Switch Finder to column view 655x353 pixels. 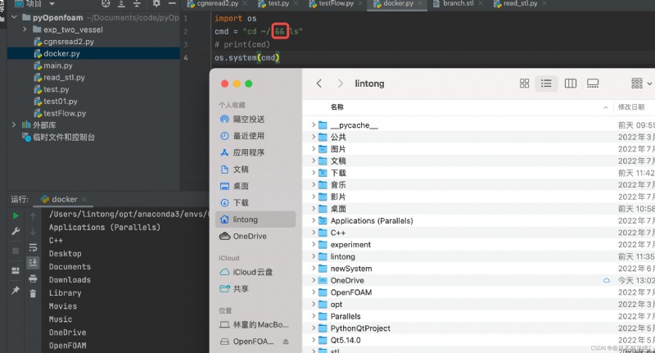pos(570,84)
